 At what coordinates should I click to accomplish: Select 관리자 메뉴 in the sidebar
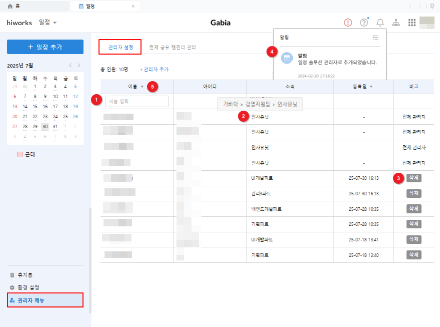[x=45, y=300]
